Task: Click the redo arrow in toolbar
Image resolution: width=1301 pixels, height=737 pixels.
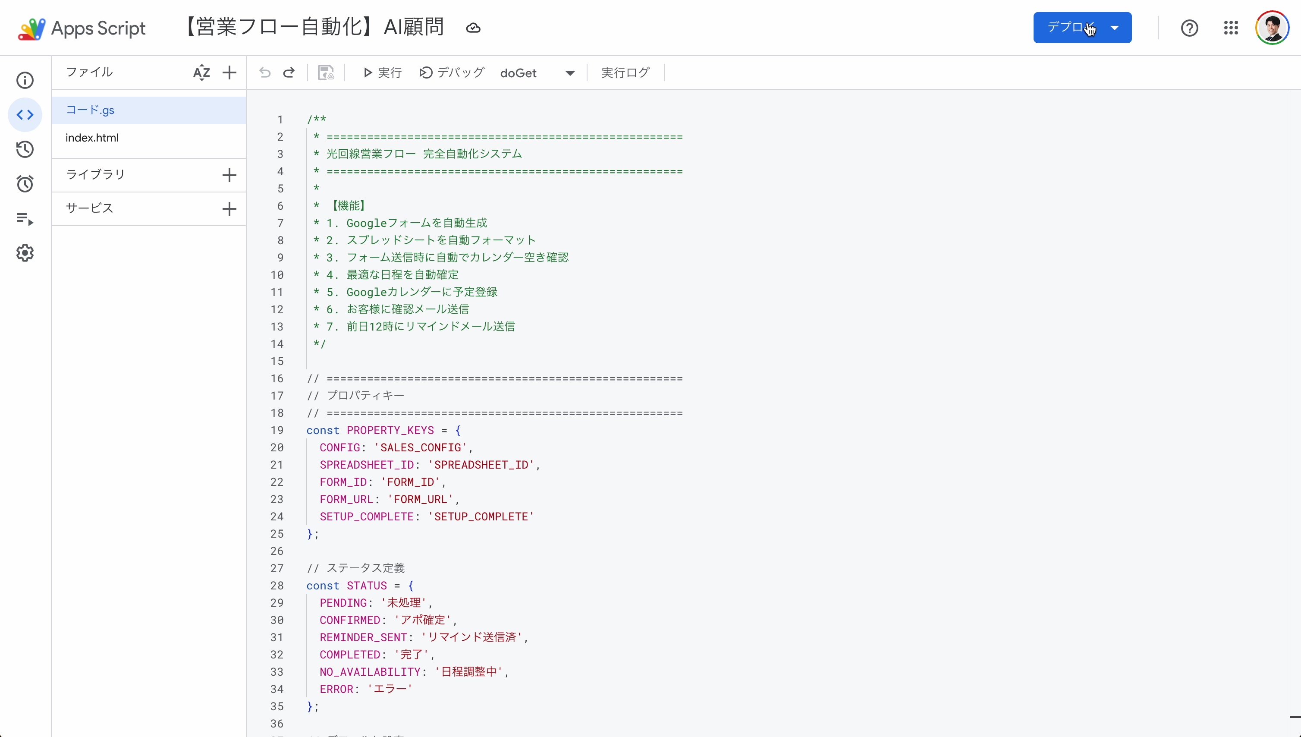Action: pos(289,73)
